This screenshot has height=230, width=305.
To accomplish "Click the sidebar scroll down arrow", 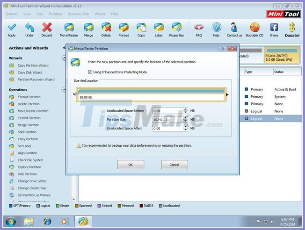I will tap(74, 199).
